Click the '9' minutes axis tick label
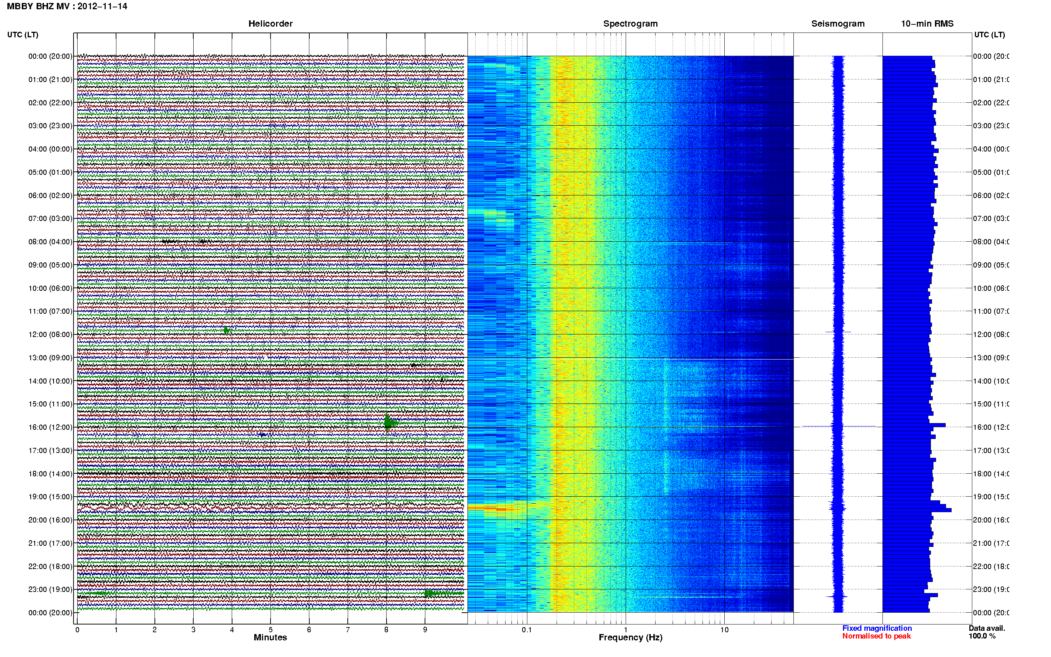1051x657 pixels. (x=425, y=630)
